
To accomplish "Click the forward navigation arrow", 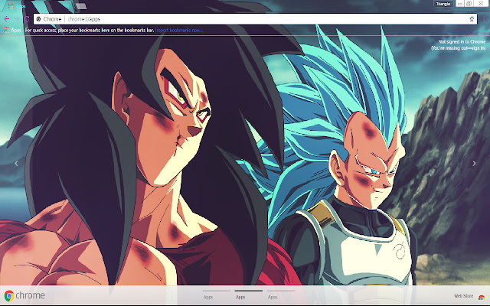I will (x=16, y=19).
